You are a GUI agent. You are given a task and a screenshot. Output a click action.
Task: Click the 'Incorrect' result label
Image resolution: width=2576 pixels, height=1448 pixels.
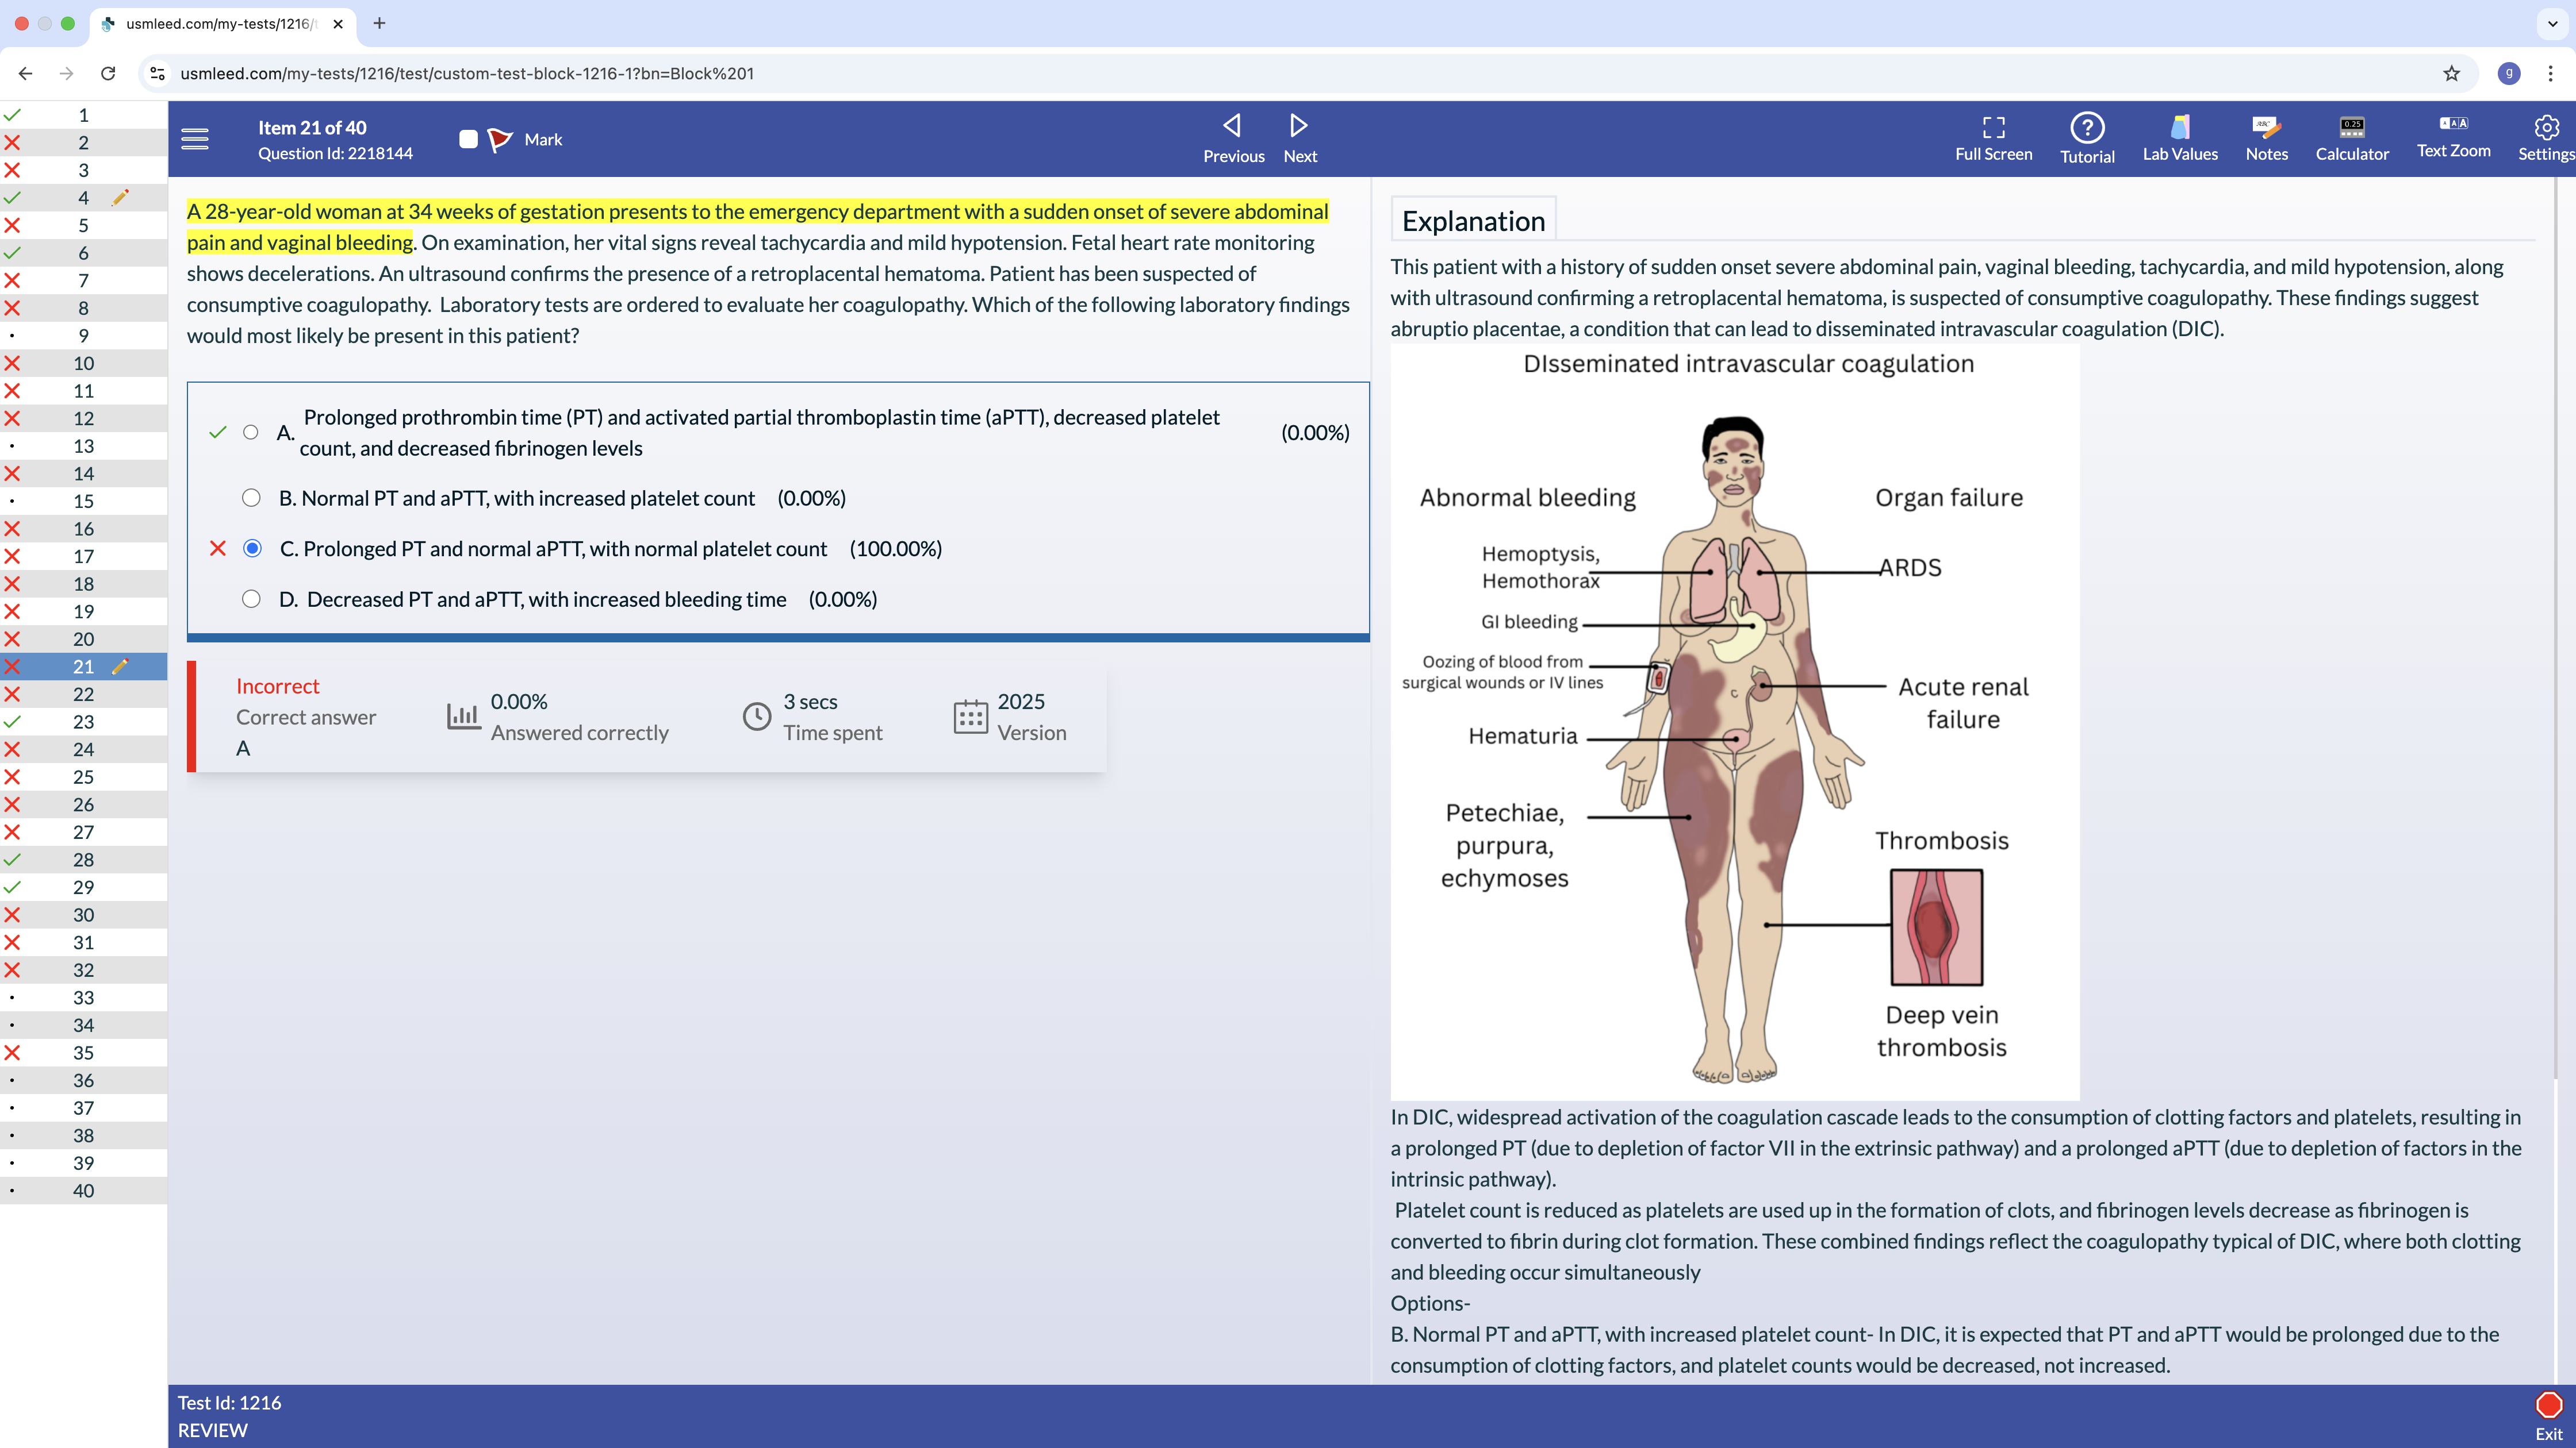coord(278,687)
